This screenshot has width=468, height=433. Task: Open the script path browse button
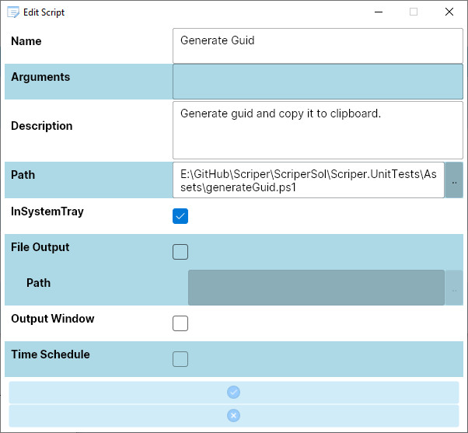454,180
